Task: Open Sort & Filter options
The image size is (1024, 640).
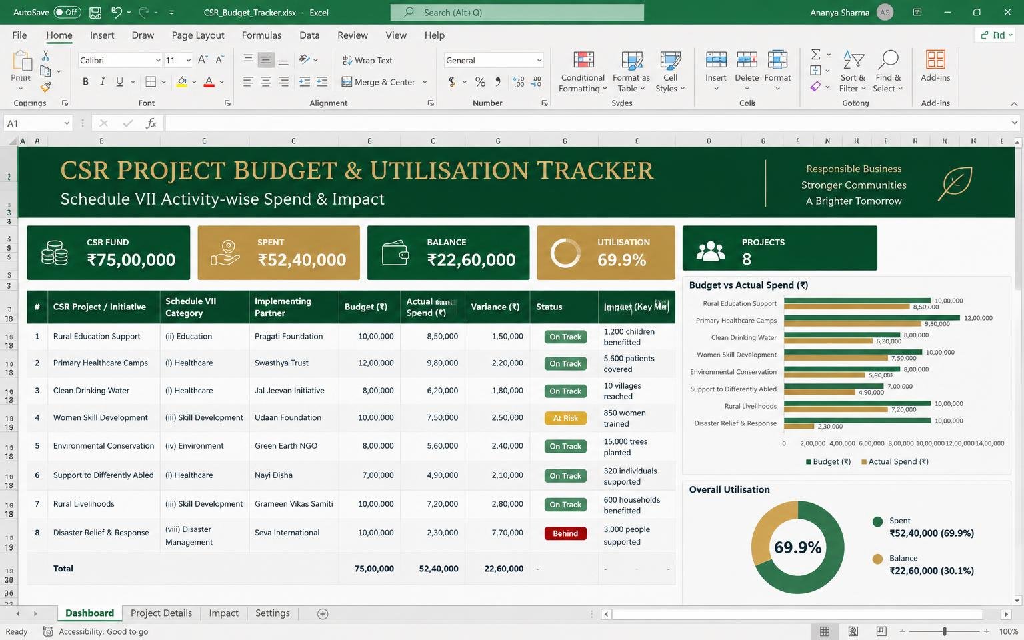Action: pos(853,72)
